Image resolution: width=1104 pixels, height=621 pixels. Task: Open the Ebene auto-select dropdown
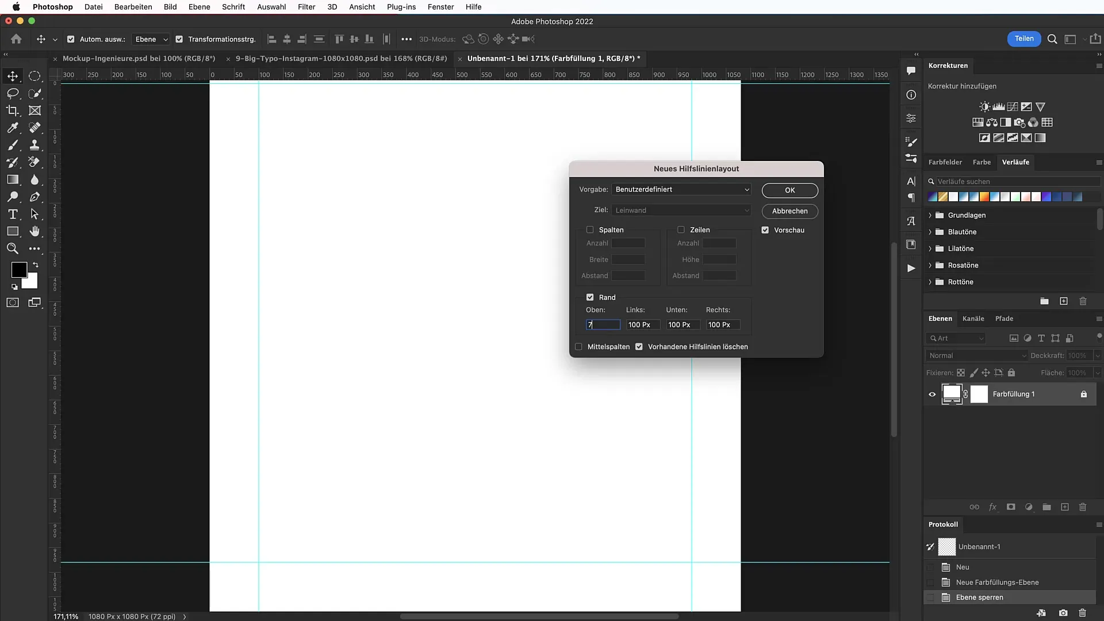tap(151, 39)
